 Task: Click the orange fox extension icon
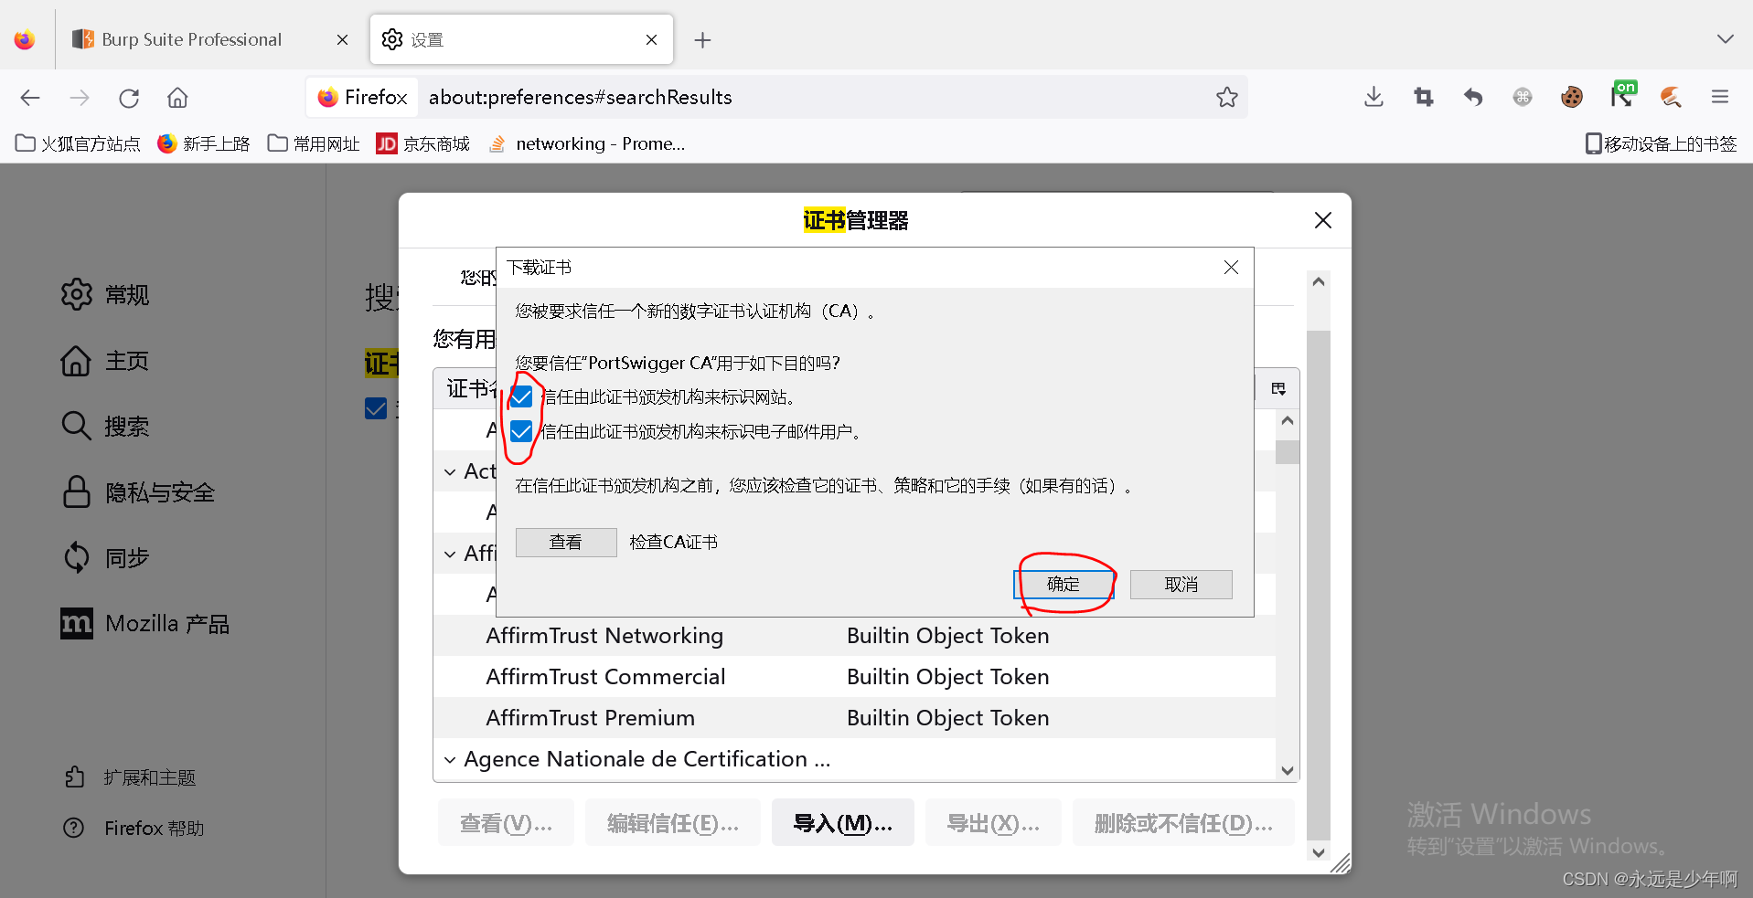1671,97
